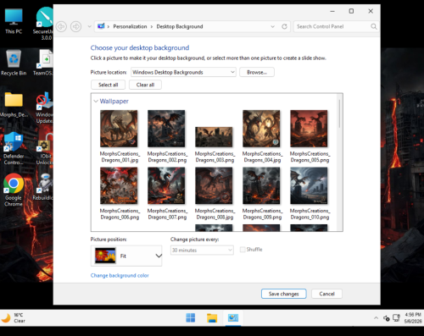Select Dragons_010.png wallpaper thumbnail

(x=309, y=185)
